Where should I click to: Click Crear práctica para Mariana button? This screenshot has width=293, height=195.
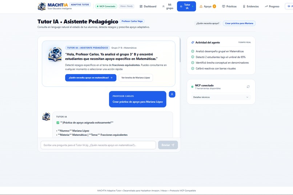click(x=239, y=23)
